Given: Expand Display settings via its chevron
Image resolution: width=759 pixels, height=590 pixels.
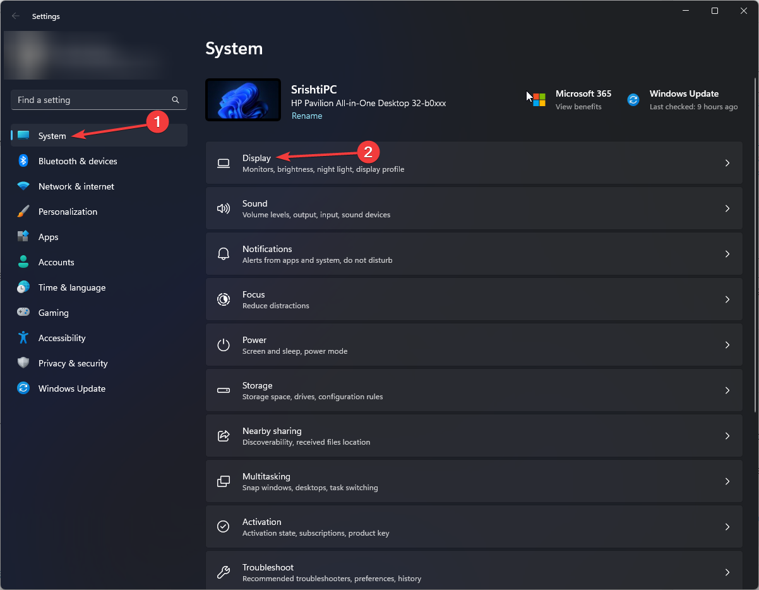Looking at the screenshot, I should click(x=727, y=163).
